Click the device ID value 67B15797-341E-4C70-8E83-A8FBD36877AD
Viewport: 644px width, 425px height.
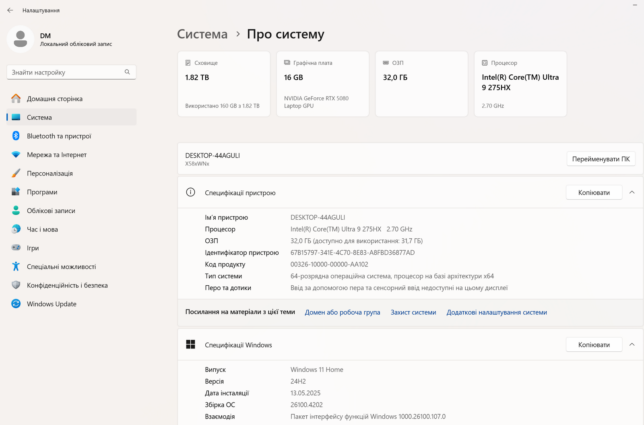(x=353, y=253)
